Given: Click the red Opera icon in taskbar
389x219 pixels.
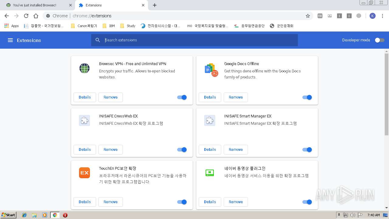Looking at the screenshot, I should (x=65, y=215).
